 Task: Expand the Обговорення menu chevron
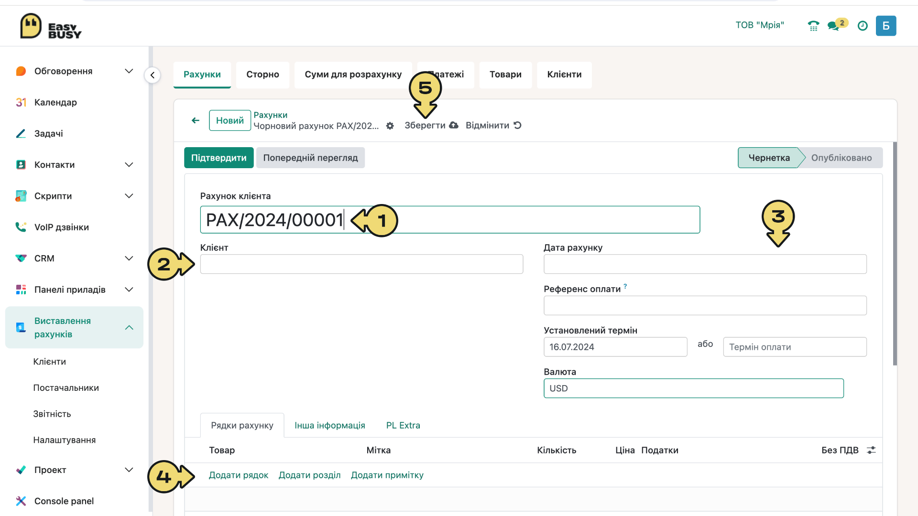click(129, 71)
